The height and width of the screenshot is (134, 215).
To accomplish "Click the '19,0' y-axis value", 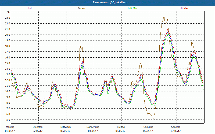I will (x=8, y=40).
